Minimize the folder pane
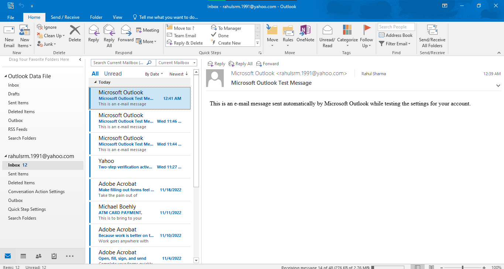 (80, 59)
